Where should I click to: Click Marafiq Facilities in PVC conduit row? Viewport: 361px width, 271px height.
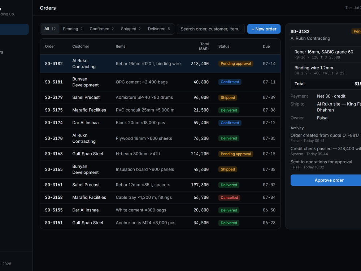pos(89,110)
